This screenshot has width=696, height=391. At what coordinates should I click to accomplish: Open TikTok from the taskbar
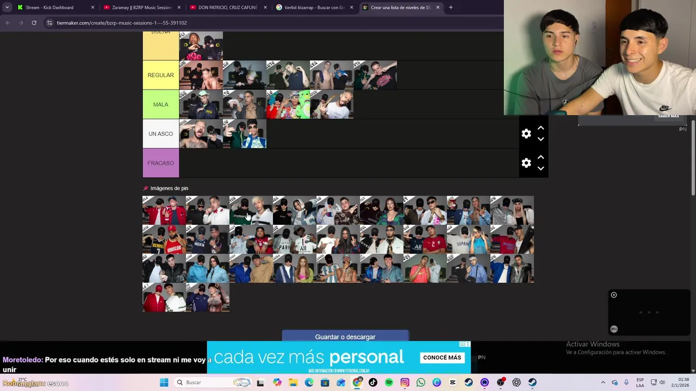click(x=372, y=382)
